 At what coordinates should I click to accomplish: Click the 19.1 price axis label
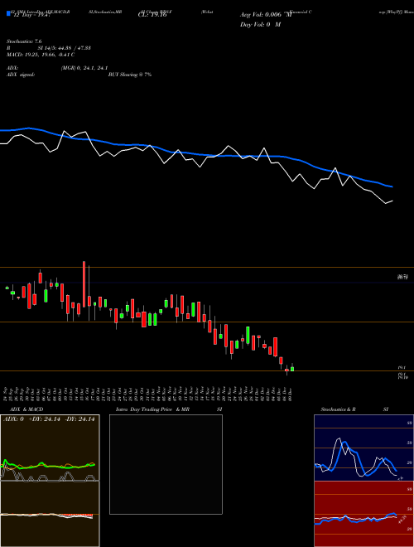[x=402, y=368]
